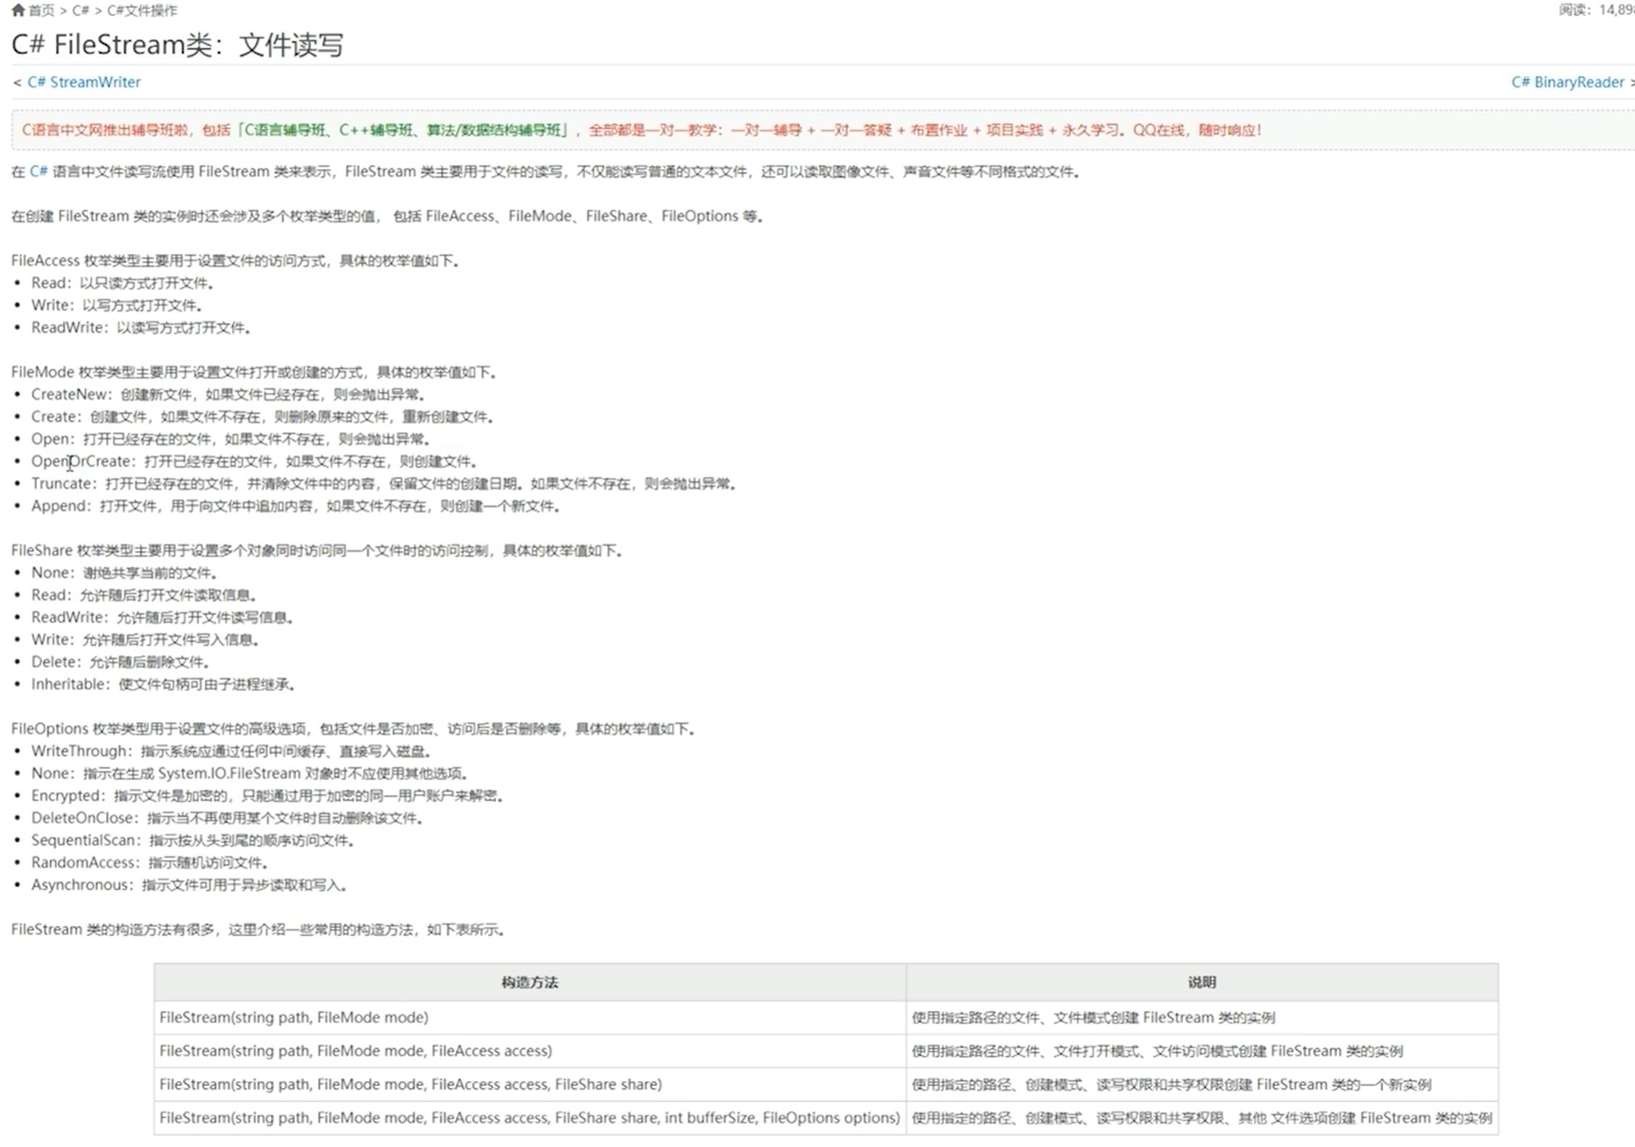Click the DeleteOnClose bullet item text
This screenshot has height=1147, width=1635.
83,818
